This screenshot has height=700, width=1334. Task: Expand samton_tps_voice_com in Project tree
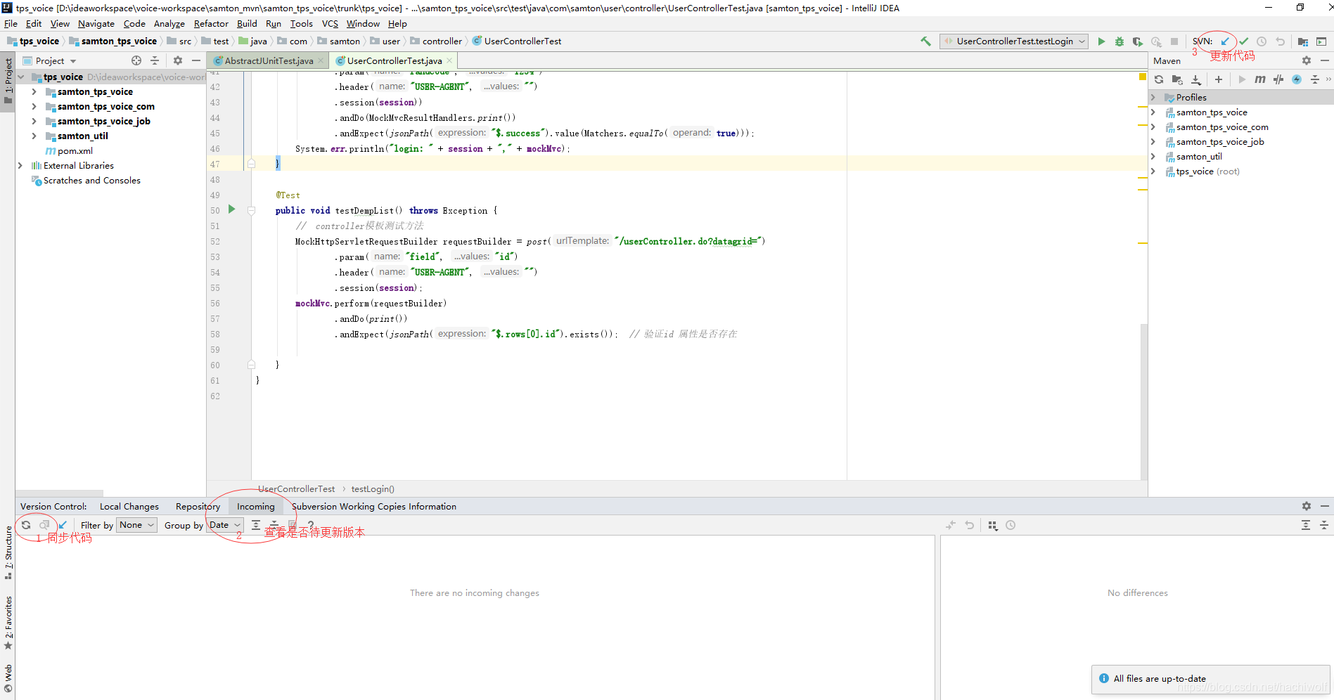coord(34,106)
